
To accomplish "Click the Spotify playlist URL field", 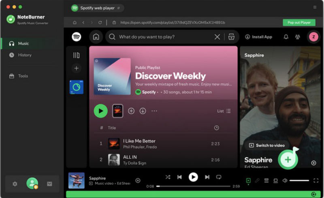I will [173, 23].
